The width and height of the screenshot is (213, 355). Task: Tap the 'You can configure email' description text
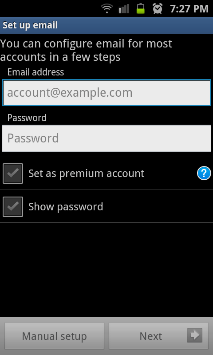86,50
